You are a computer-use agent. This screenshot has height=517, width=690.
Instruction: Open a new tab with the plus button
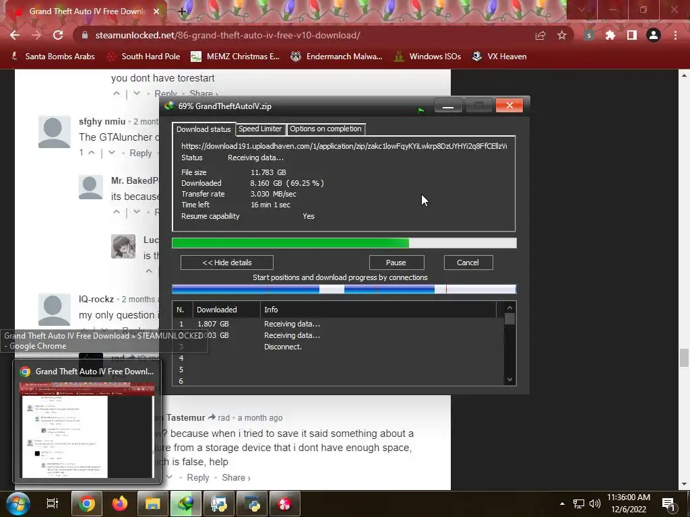tap(182, 11)
